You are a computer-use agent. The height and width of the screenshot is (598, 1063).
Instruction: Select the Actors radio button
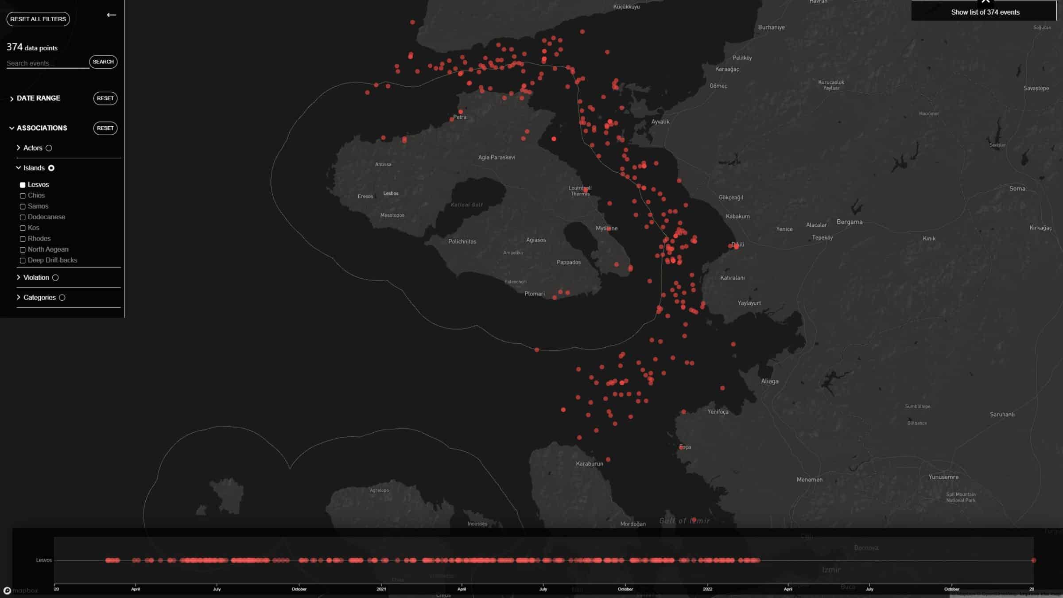click(48, 148)
